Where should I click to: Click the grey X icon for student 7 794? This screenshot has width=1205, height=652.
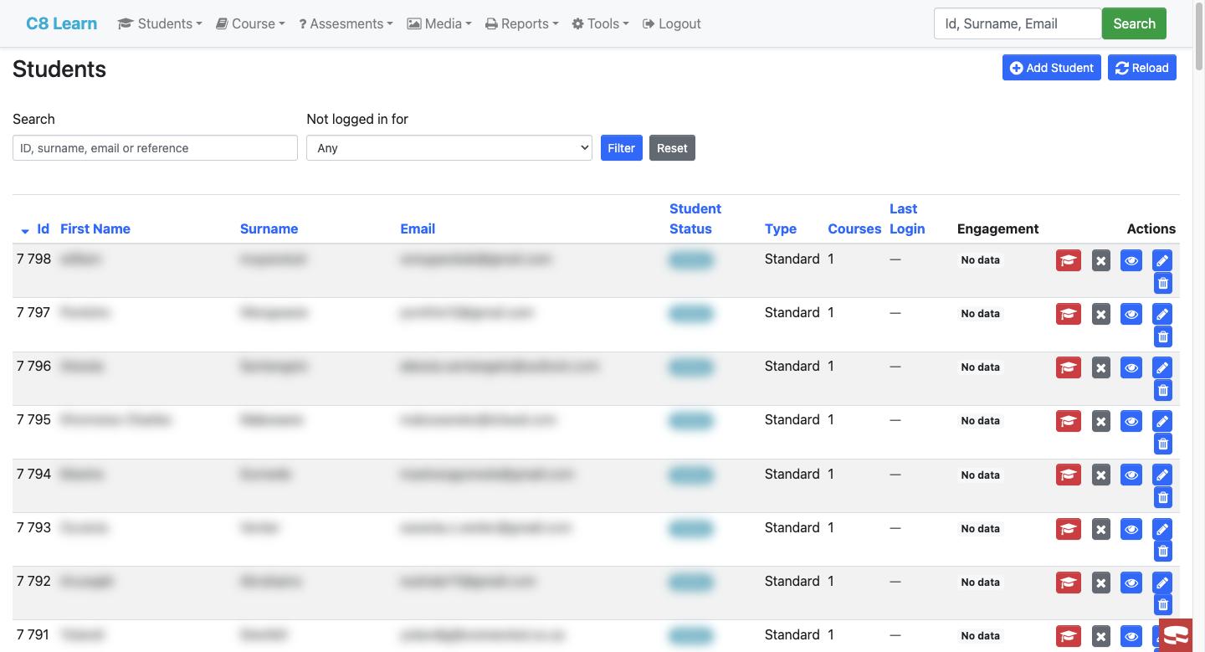point(1101,475)
